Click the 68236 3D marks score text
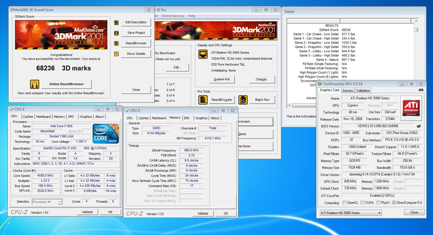Viewport: 433px width, 235px height. pyautogui.click(x=64, y=68)
